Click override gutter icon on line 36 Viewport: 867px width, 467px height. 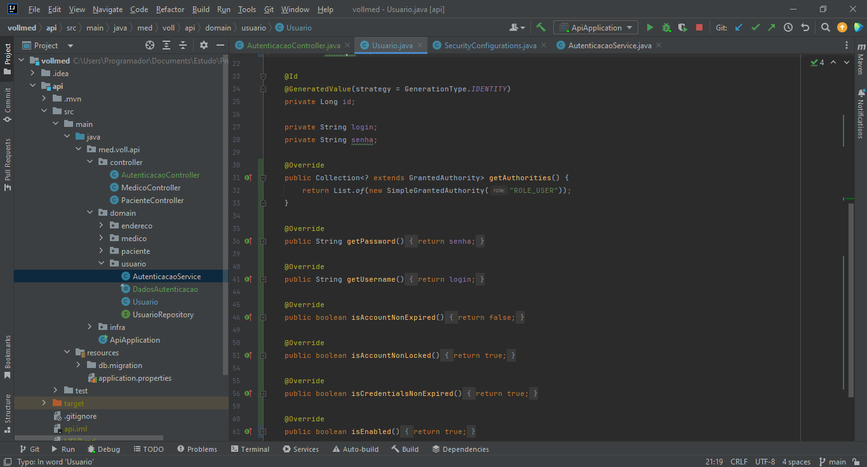click(248, 241)
